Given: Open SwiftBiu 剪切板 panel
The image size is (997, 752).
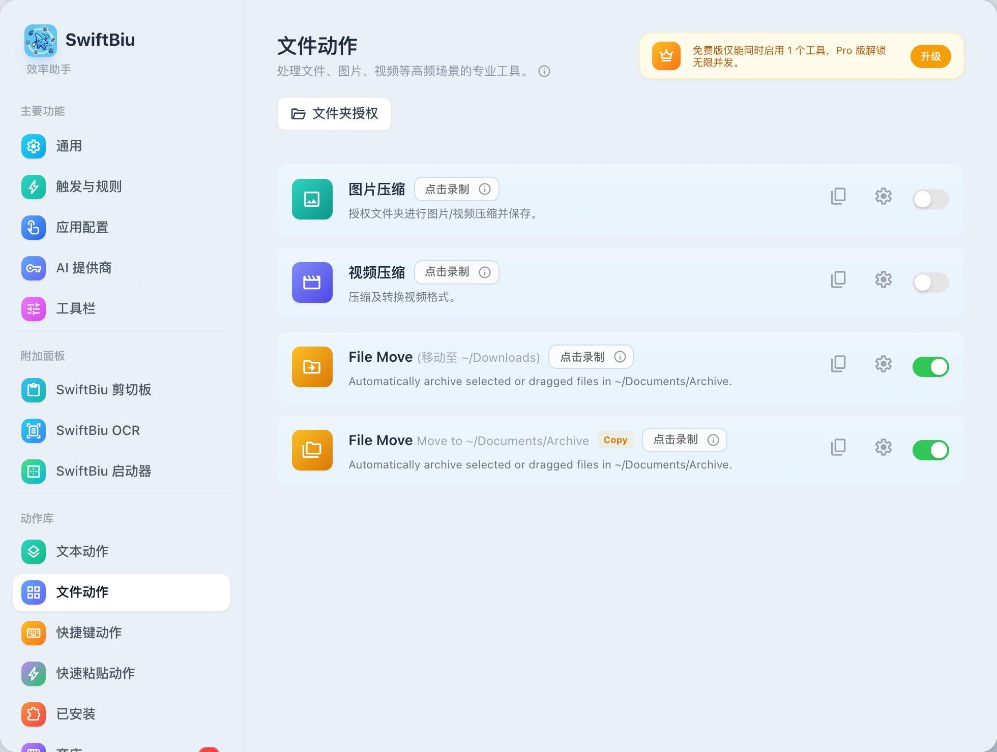Looking at the screenshot, I should [121, 390].
